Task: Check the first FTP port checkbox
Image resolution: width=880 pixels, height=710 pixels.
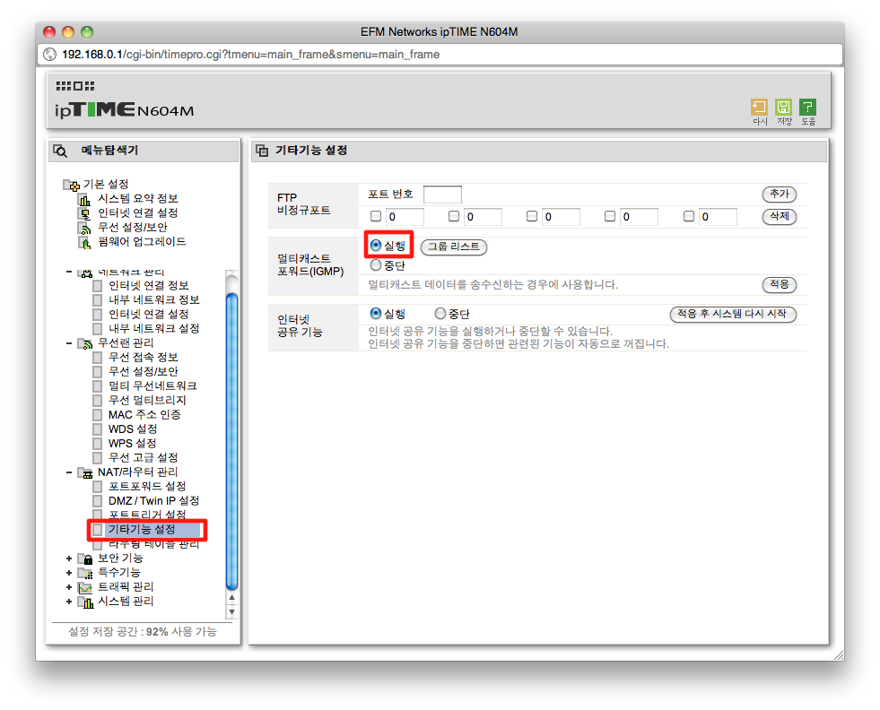Action: (376, 216)
